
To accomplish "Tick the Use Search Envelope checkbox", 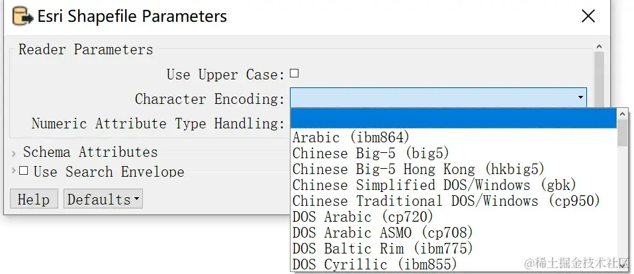I will tap(24, 171).
